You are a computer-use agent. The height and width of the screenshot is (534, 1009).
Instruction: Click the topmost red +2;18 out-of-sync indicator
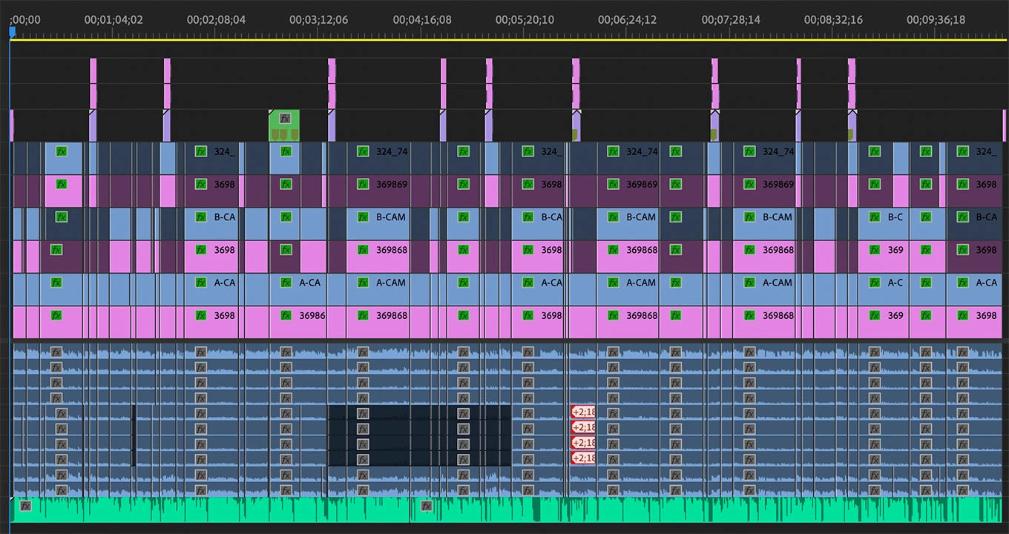(x=583, y=412)
